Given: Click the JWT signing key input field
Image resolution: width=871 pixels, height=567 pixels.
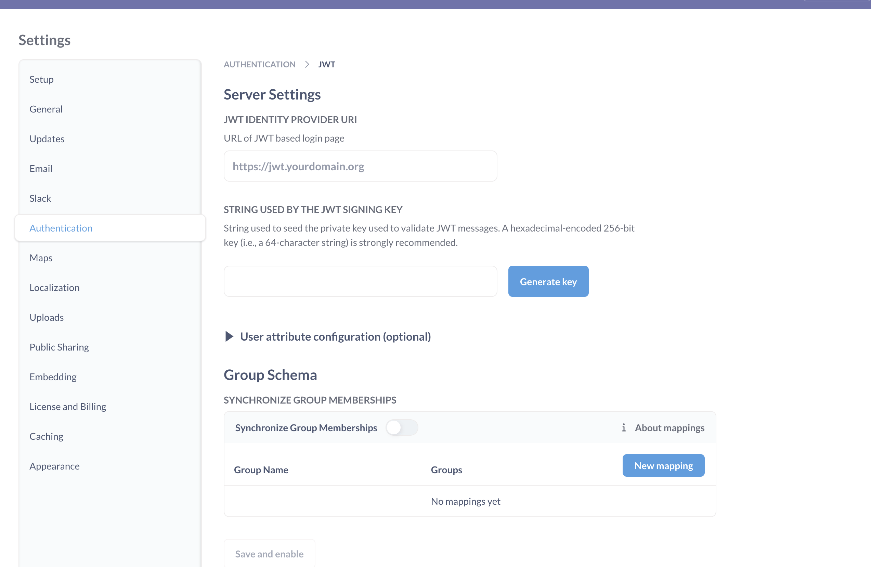Looking at the screenshot, I should point(360,281).
